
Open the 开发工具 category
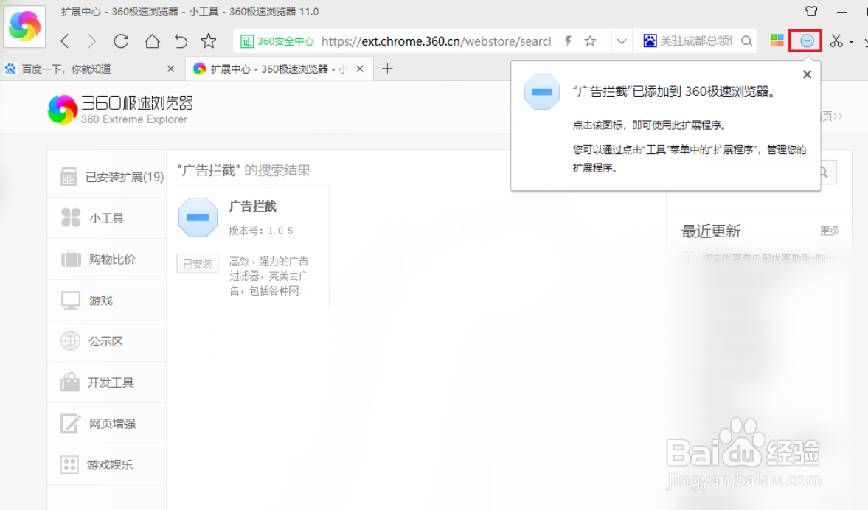point(107,382)
